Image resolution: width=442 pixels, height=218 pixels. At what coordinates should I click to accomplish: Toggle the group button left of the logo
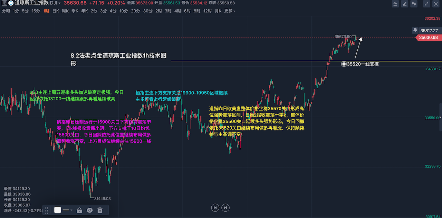point(3,3)
